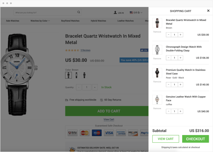Click the MasterCard payment icon

[85, 133]
